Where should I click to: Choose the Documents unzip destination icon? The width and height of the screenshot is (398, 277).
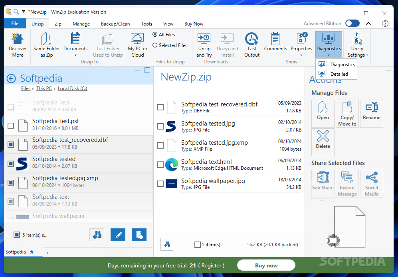pyautogui.click(x=75, y=38)
